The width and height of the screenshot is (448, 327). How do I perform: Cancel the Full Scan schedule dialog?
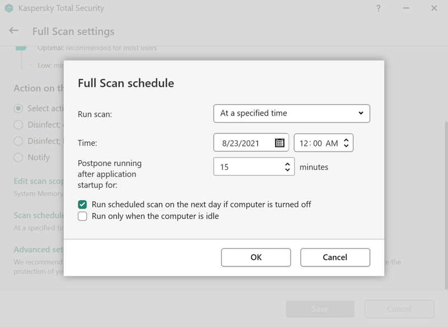(335, 257)
